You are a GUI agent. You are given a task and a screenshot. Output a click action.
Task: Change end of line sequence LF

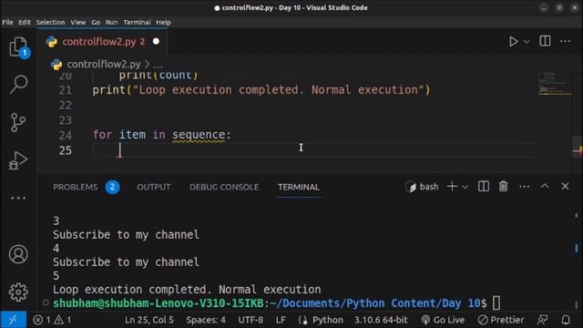(281, 320)
